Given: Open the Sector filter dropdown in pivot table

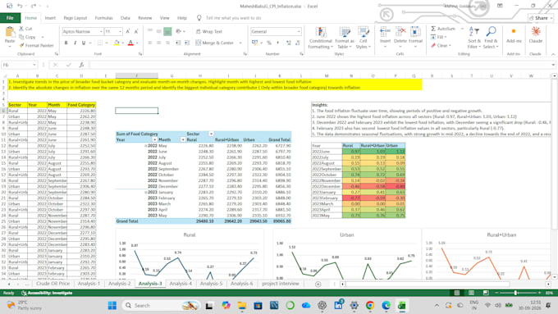Looking at the screenshot, I should click(x=211, y=134).
